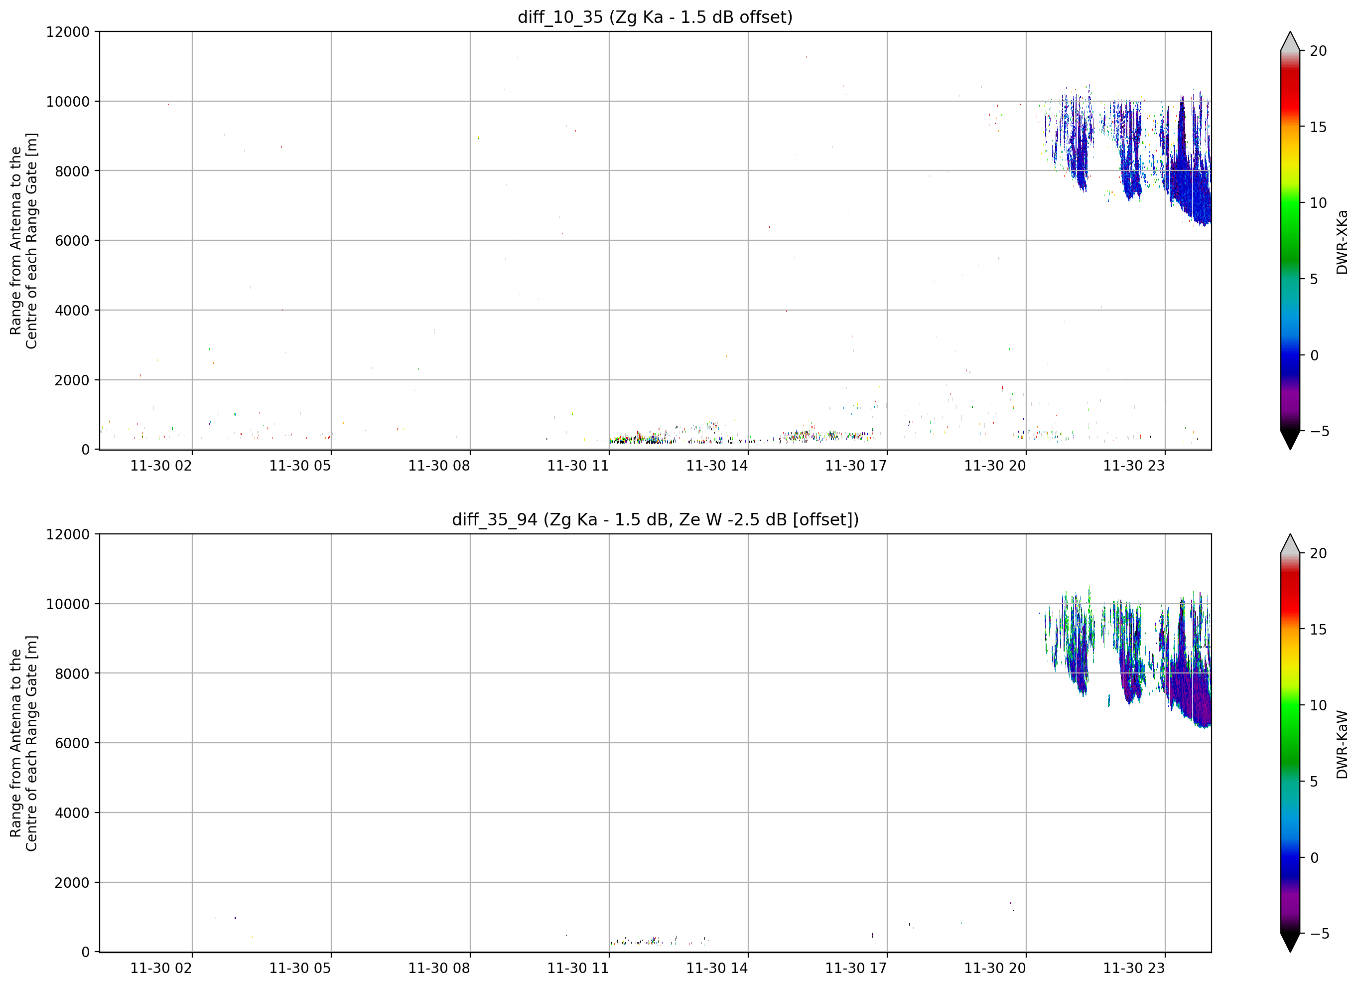The image size is (1359, 986).
Task: Click top plot y tick 10000
Action: [68, 101]
